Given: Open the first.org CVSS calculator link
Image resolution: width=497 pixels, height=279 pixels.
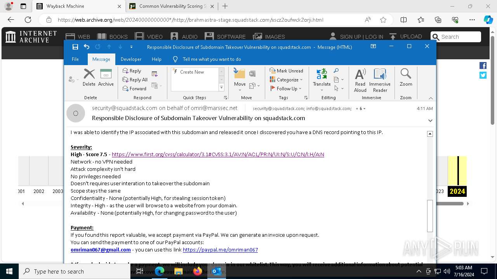Looking at the screenshot, I should (x=218, y=154).
